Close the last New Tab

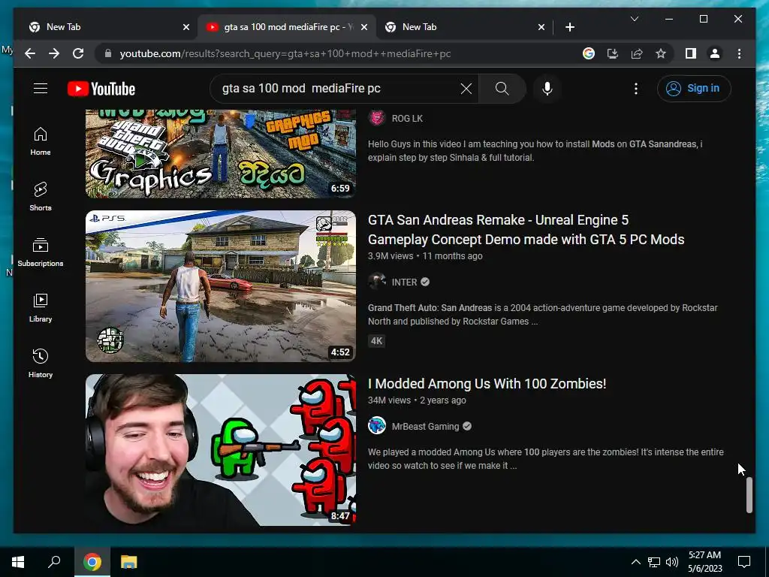[x=541, y=28]
